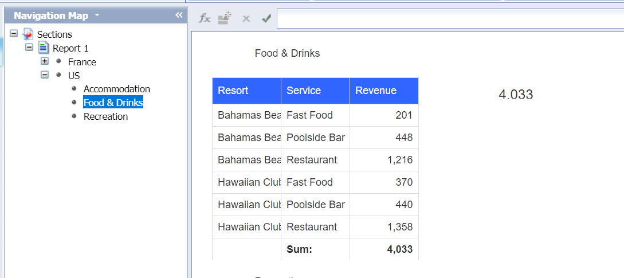The width and height of the screenshot is (624, 278).
Task: Collapse Navigation Map panel with double chevron
Action: (x=179, y=15)
